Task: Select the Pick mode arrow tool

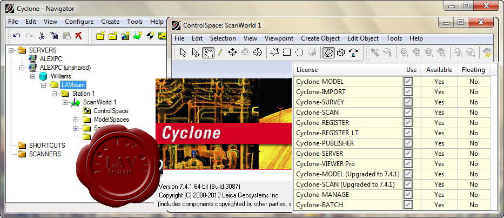Action: 183,52
